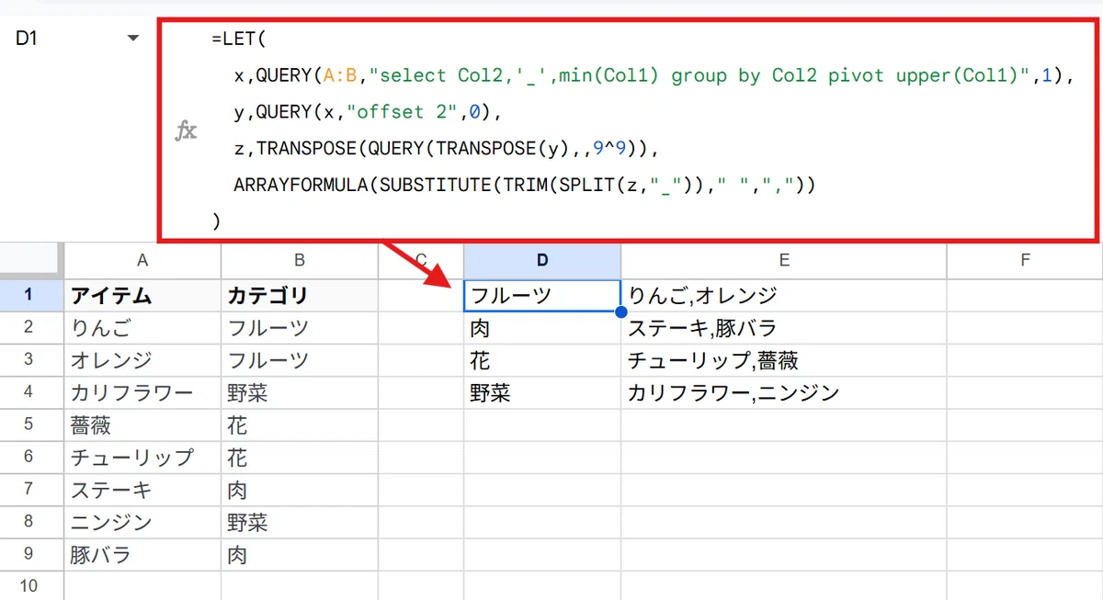Select column F header
The height and width of the screenshot is (600, 1103).
[1025, 261]
